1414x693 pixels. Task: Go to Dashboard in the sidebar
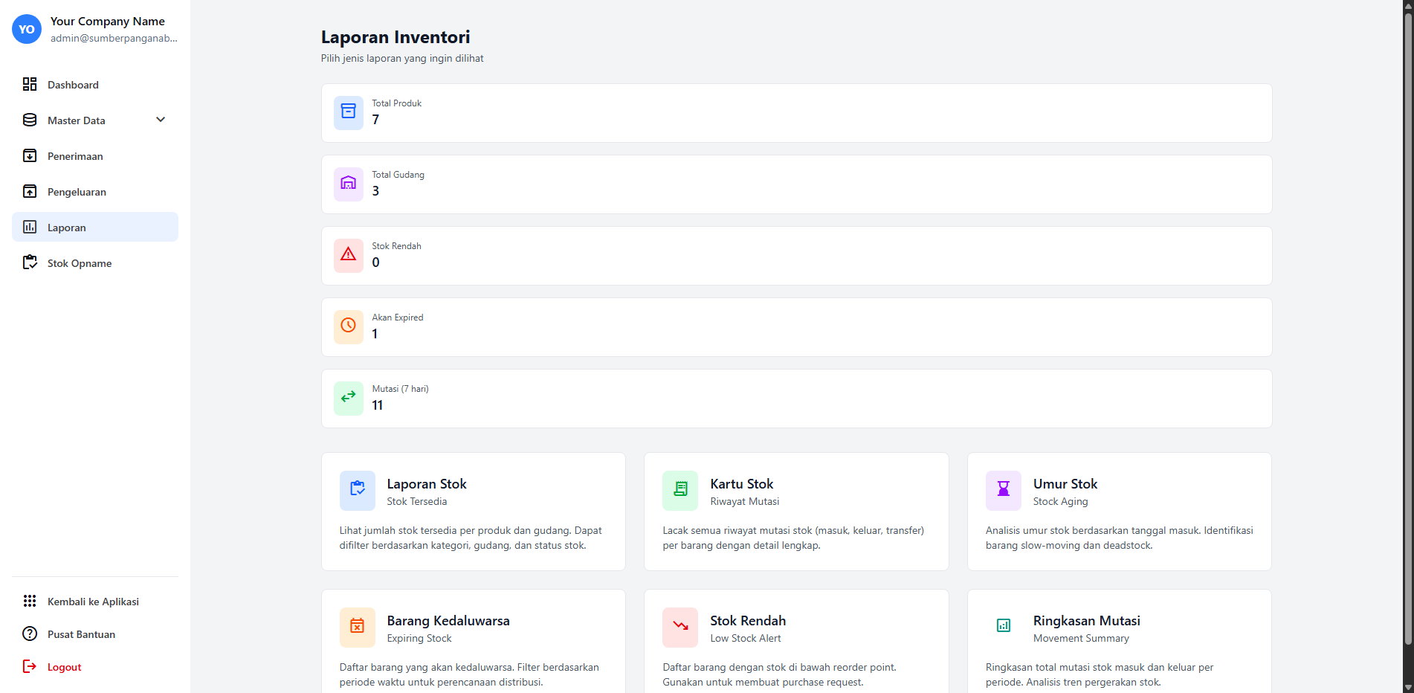coord(73,85)
